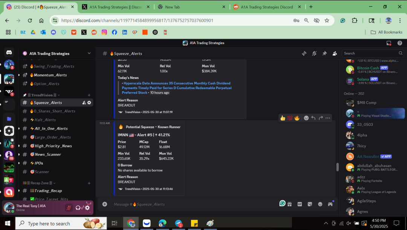Open All Bookmarks folder
The image size is (407, 230).
click(387, 32)
